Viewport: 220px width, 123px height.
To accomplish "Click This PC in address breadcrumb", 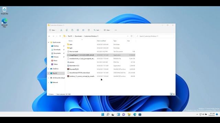I will tap(70, 36).
